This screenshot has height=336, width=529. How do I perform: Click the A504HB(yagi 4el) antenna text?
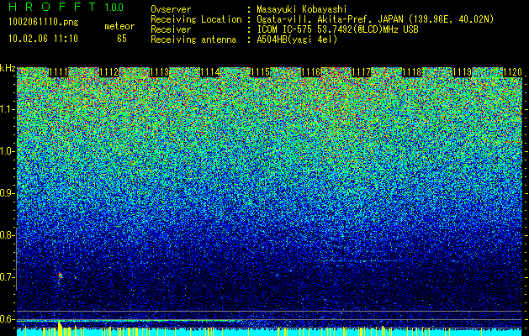pos(297,39)
